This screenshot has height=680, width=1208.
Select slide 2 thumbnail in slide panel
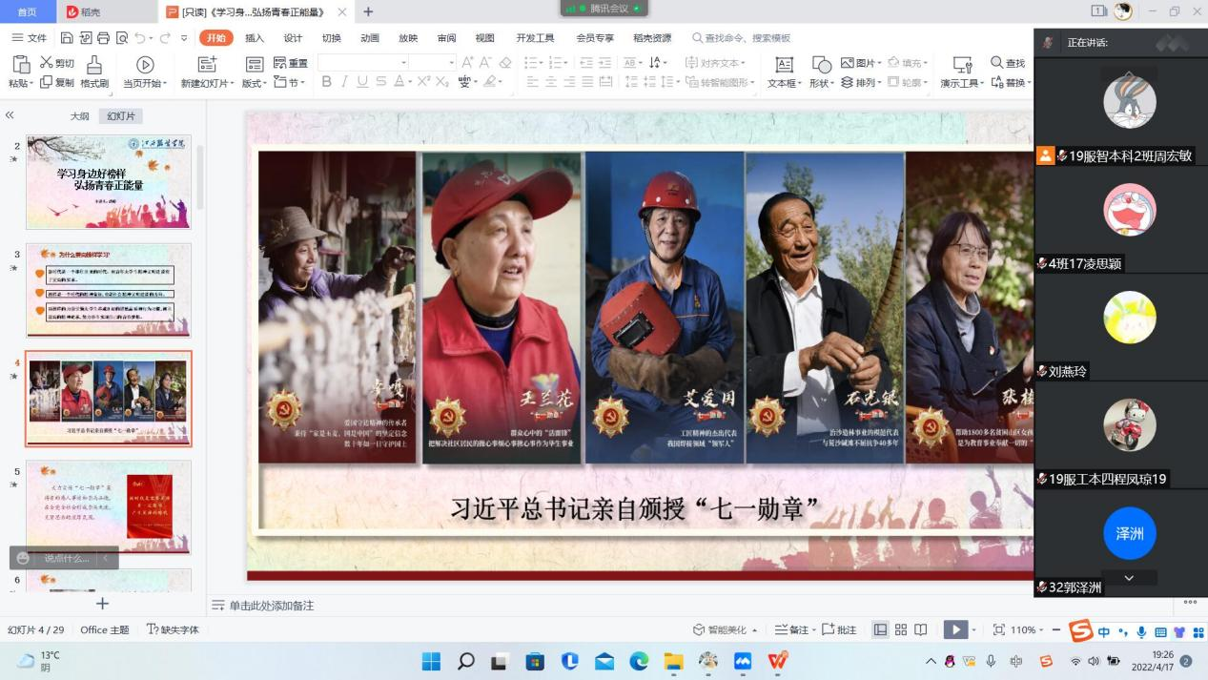pos(109,181)
